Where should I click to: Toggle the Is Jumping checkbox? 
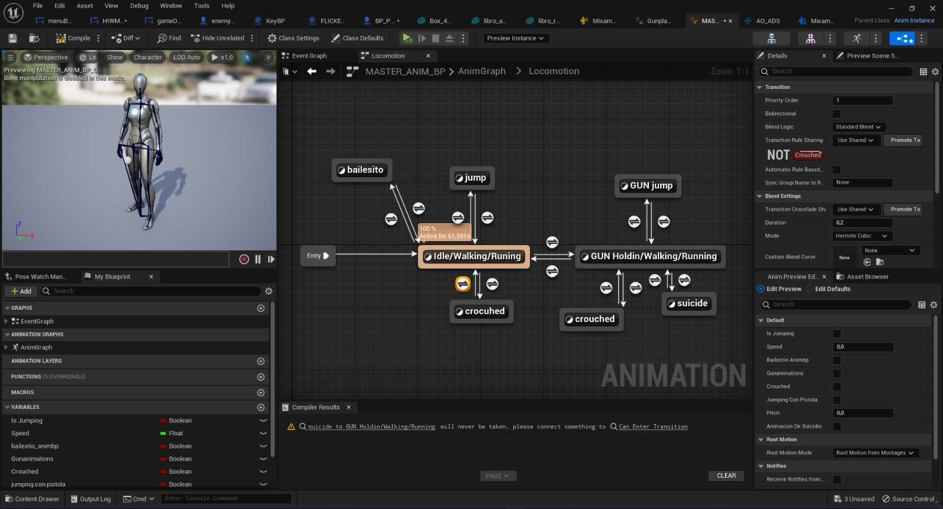[x=836, y=333]
